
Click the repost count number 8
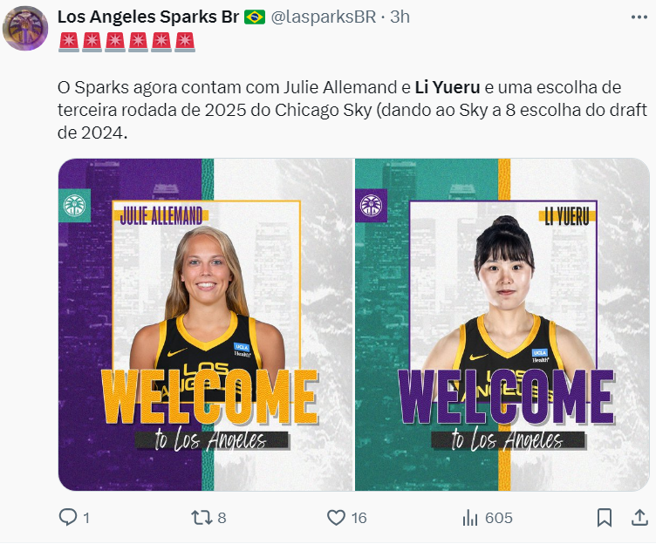222,518
